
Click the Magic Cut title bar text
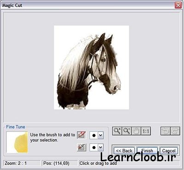(12, 5)
